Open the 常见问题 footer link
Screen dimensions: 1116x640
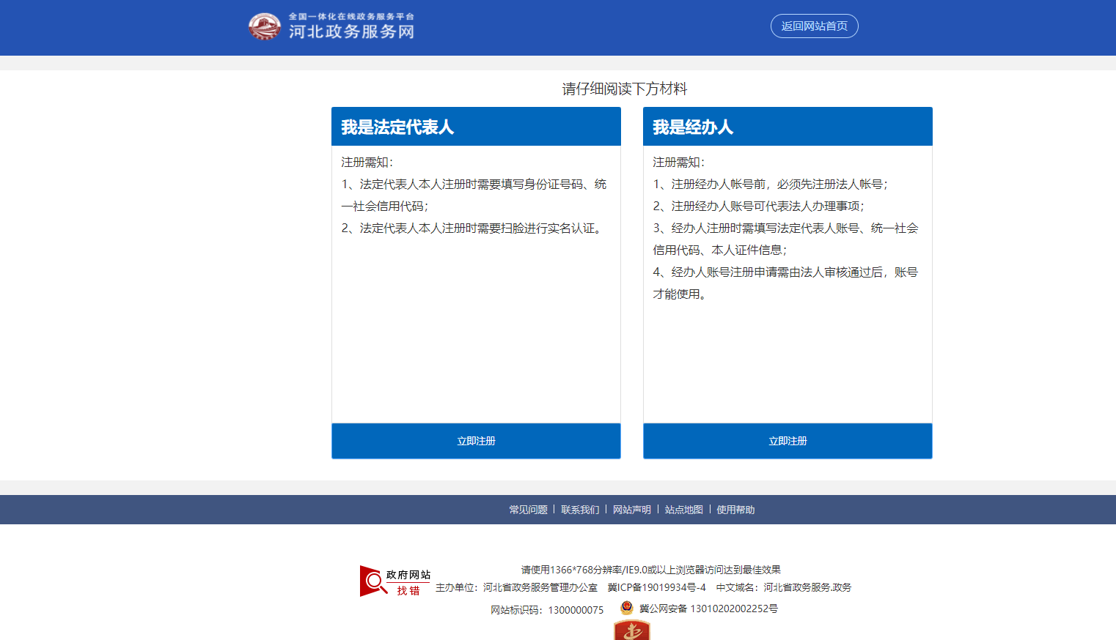(x=528, y=510)
